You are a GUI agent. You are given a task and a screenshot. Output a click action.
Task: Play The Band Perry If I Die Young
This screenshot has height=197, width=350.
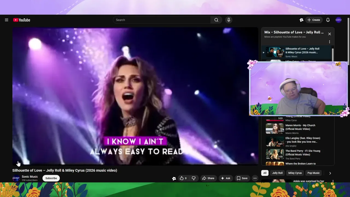point(297,155)
